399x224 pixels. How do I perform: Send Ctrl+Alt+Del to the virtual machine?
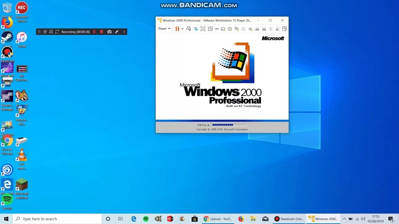pyautogui.click(x=189, y=29)
